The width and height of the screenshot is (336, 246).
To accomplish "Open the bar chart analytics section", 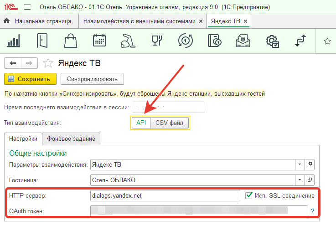I will [x=14, y=41].
